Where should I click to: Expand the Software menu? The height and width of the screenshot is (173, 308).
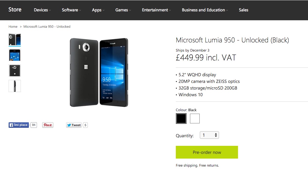(x=71, y=10)
